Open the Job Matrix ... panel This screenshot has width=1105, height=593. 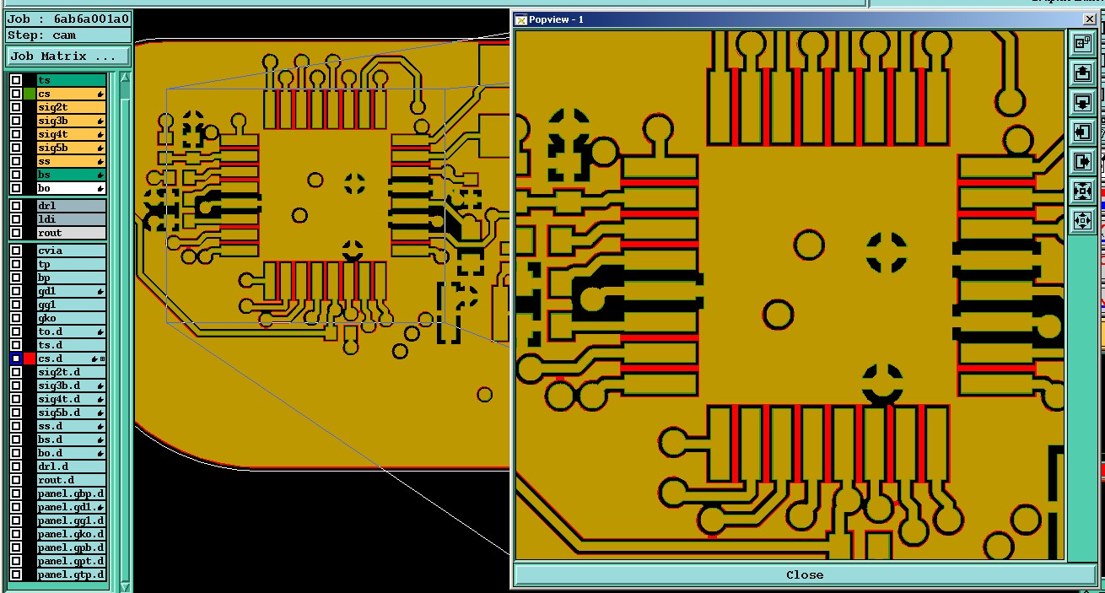(x=68, y=56)
